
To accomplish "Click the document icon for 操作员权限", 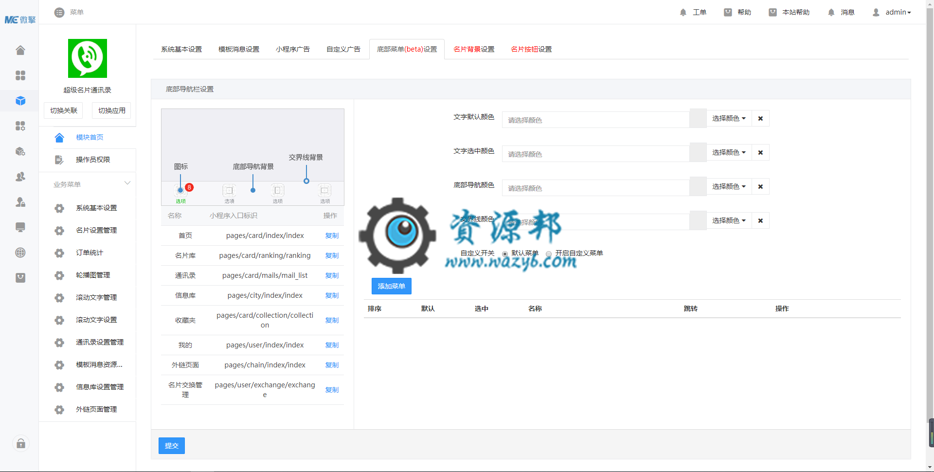I will pos(59,160).
